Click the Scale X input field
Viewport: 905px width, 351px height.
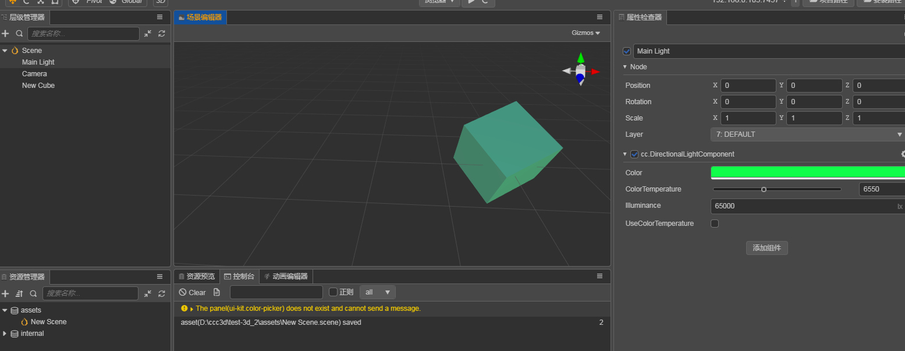pyautogui.click(x=748, y=118)
